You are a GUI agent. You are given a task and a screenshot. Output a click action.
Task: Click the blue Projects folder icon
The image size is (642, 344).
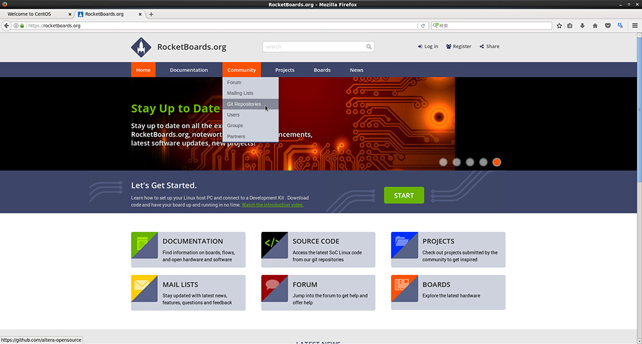(x=404, y=245)
